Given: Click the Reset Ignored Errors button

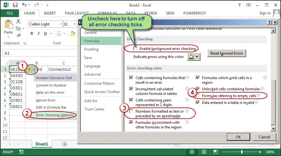Looking at the screenshot, I should (x=227, y=53).
